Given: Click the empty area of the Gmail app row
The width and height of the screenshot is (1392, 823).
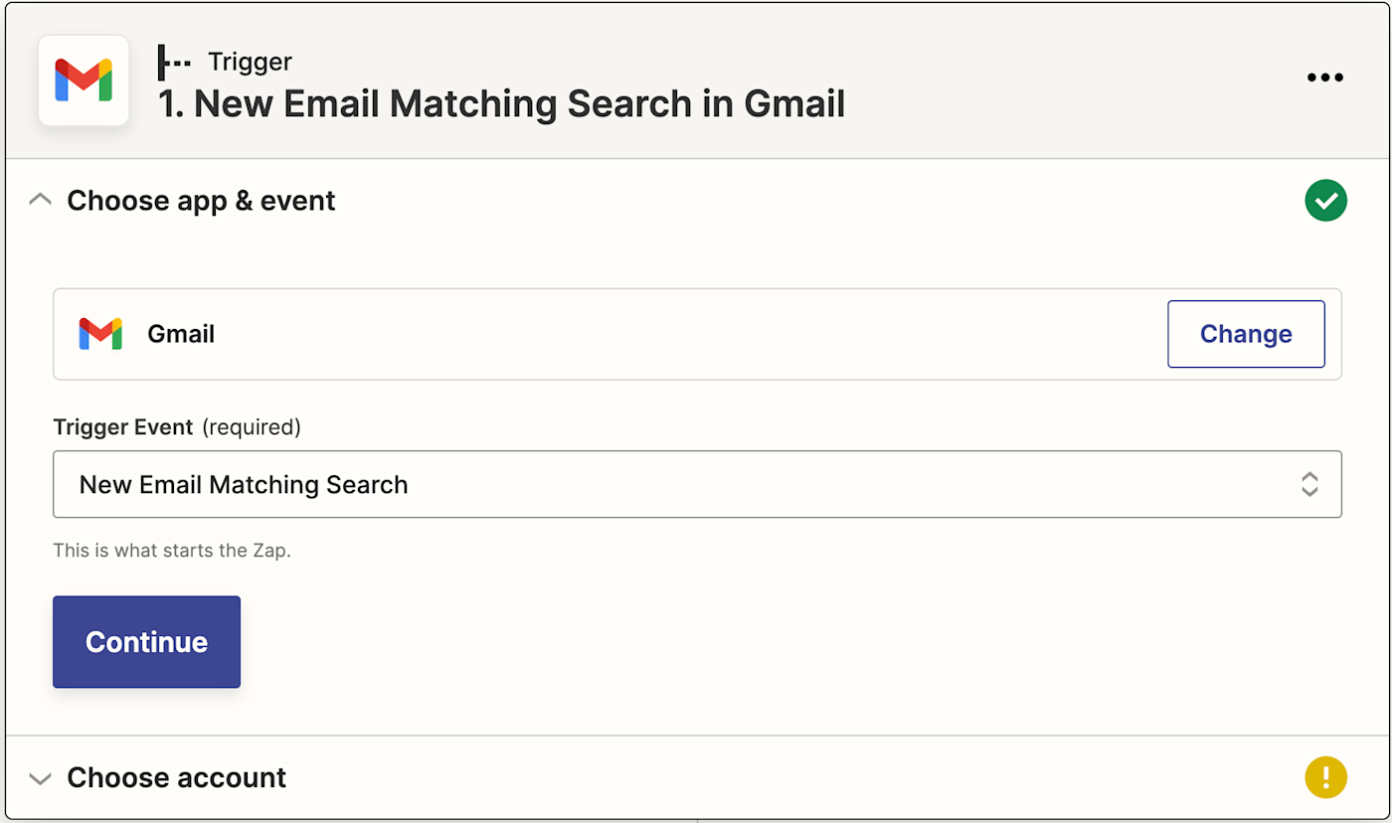Looking at the screenshot, I should (x=686, y=334).
